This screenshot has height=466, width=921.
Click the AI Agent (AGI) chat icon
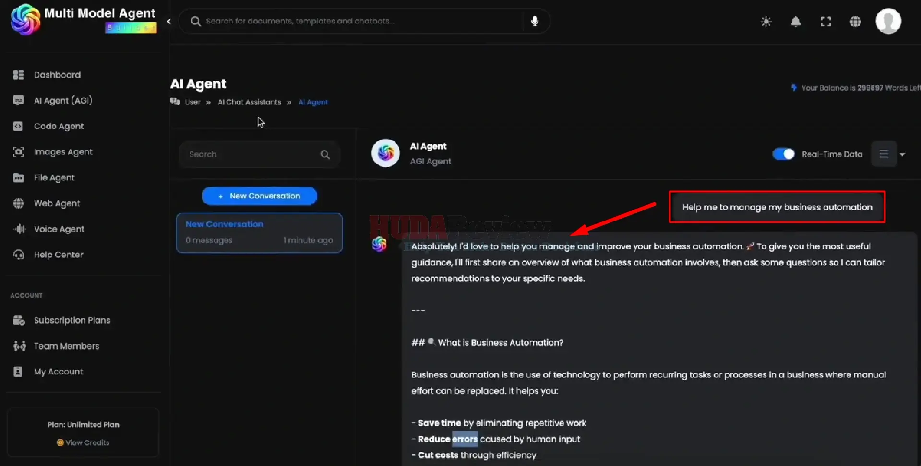[x=18, y=100]
